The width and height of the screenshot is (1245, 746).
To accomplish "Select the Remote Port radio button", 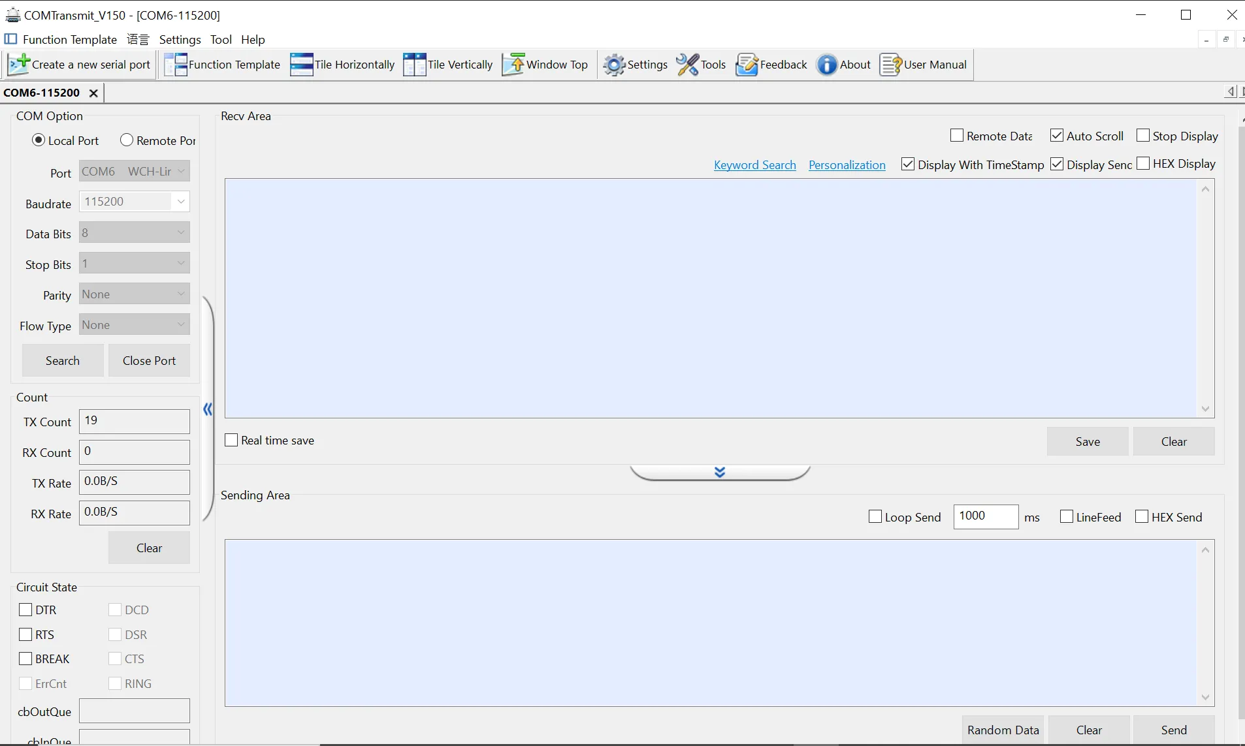I will [x=125, y=140].
